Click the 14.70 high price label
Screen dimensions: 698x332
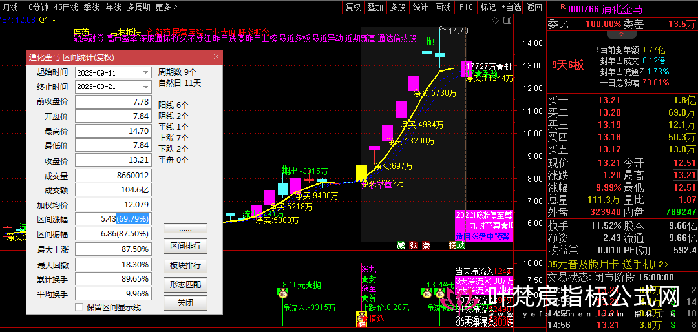point(458,31)
